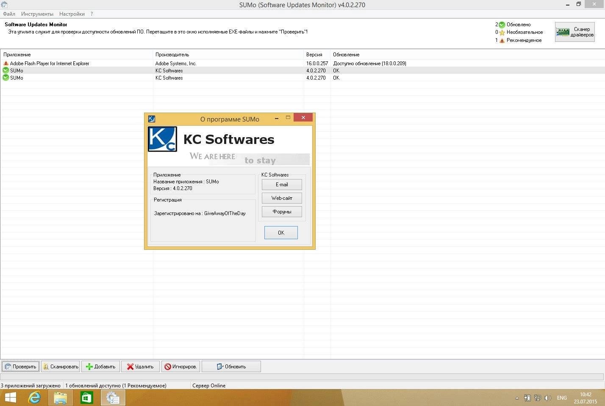Click the SUMo taskbar icon
Image resolution: width=605 pixels, height=406 pixels.
(x=113, y=398)
